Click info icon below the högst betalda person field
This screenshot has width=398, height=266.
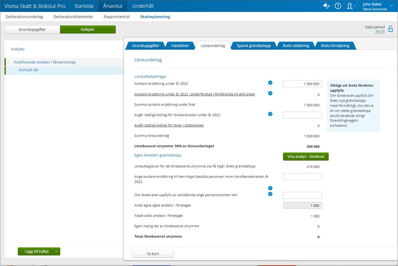[x=270, y=188]
